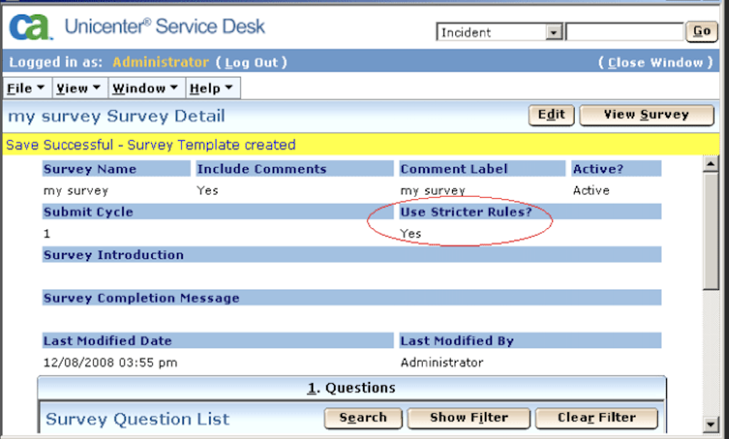Click the Questions tab header

351,388
